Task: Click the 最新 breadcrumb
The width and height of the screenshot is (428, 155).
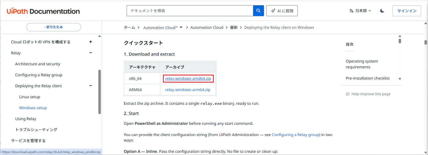Action: click(234, 27)
